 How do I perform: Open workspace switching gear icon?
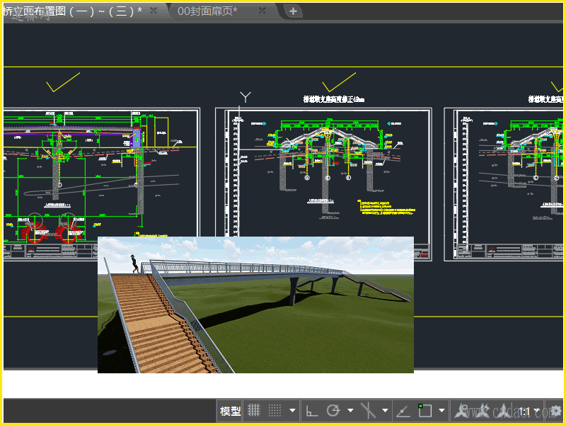click(555, 411)
